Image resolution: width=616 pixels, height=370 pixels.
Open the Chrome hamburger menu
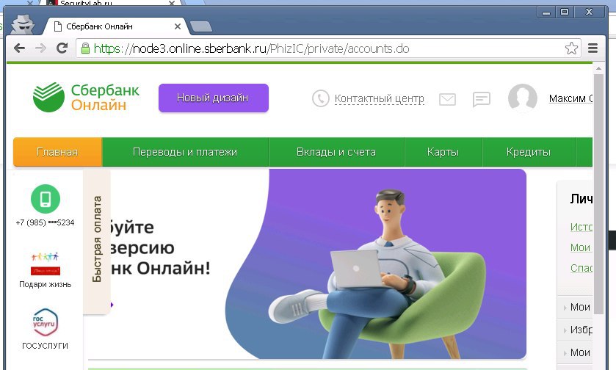[593, 48]
